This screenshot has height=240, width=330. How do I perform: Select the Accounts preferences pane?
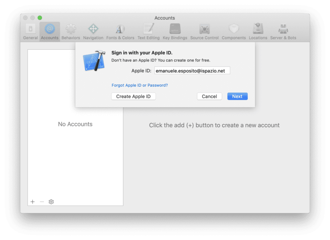coord(50,32)
